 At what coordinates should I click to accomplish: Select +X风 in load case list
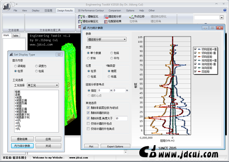tap(18, 120)
